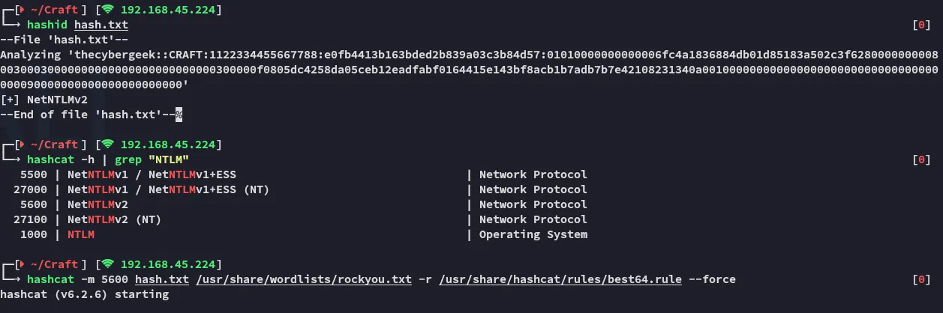Click the underlined rockyou.txt wordlist path

tap(304, 279)
